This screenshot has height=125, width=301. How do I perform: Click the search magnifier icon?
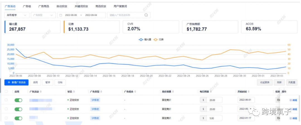click(146, 15)
